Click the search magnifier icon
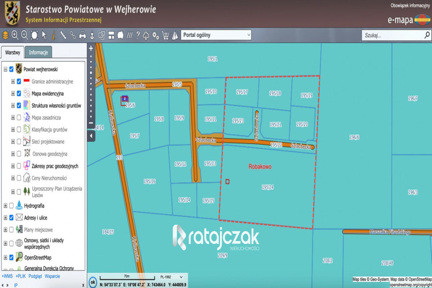 click(427, 35)
